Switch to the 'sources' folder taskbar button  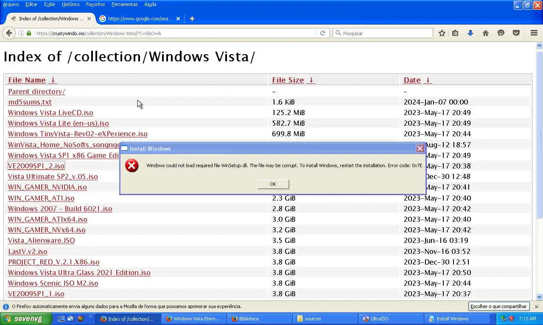(326, 319)
